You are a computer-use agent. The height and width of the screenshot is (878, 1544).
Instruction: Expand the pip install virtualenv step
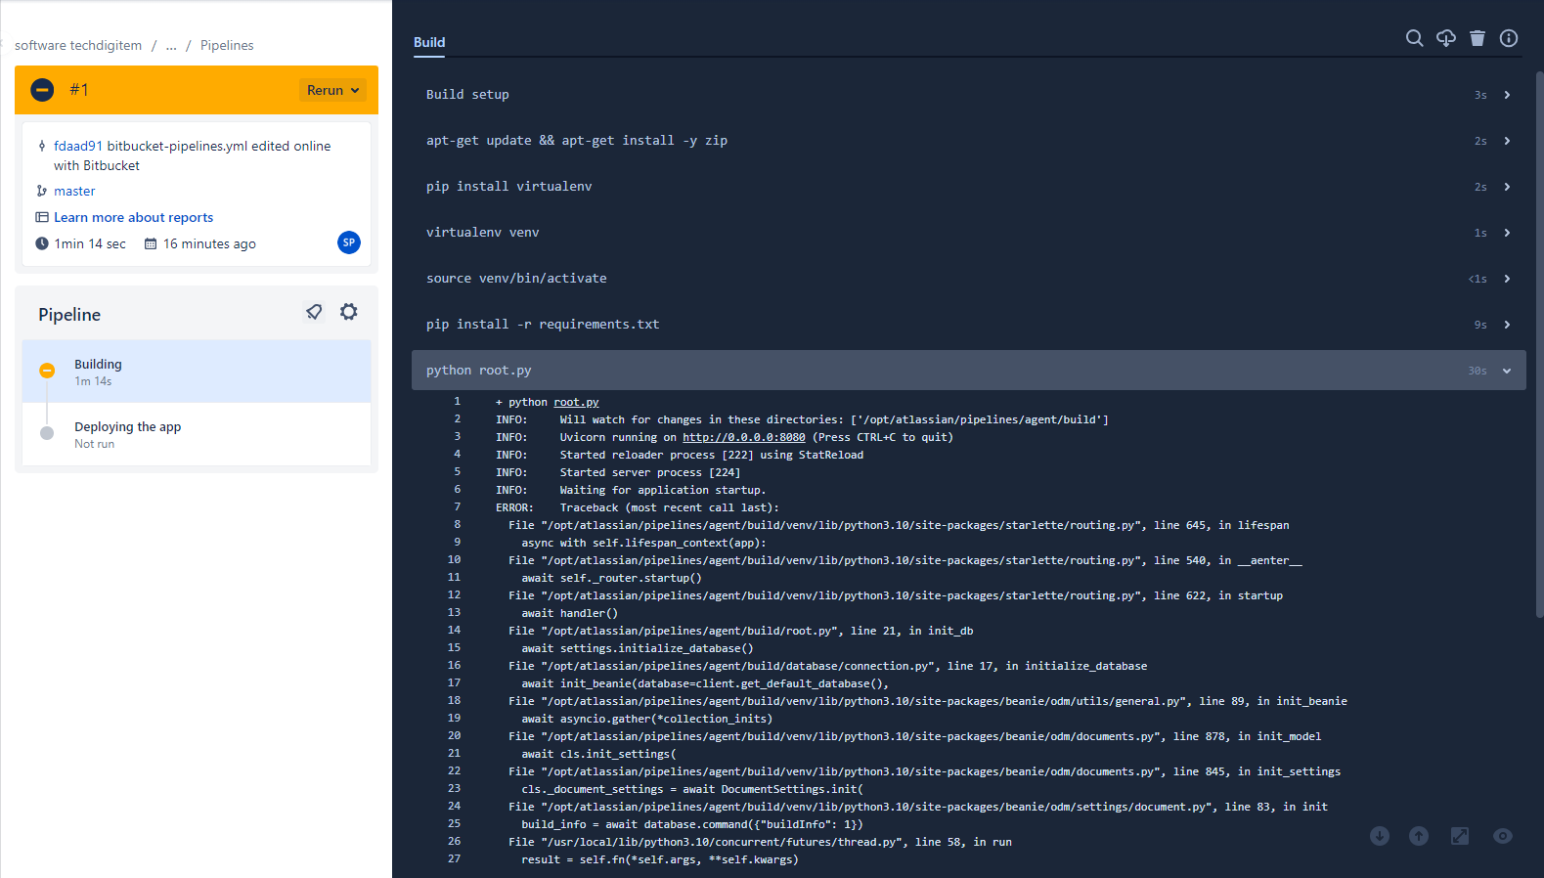pos(969,187)
